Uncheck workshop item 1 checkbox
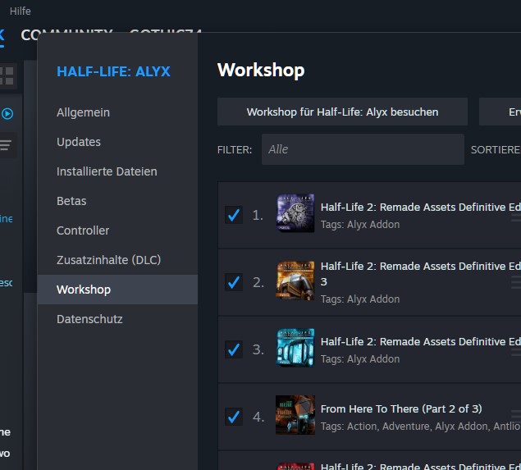521x470 pixels. (234, 215)
